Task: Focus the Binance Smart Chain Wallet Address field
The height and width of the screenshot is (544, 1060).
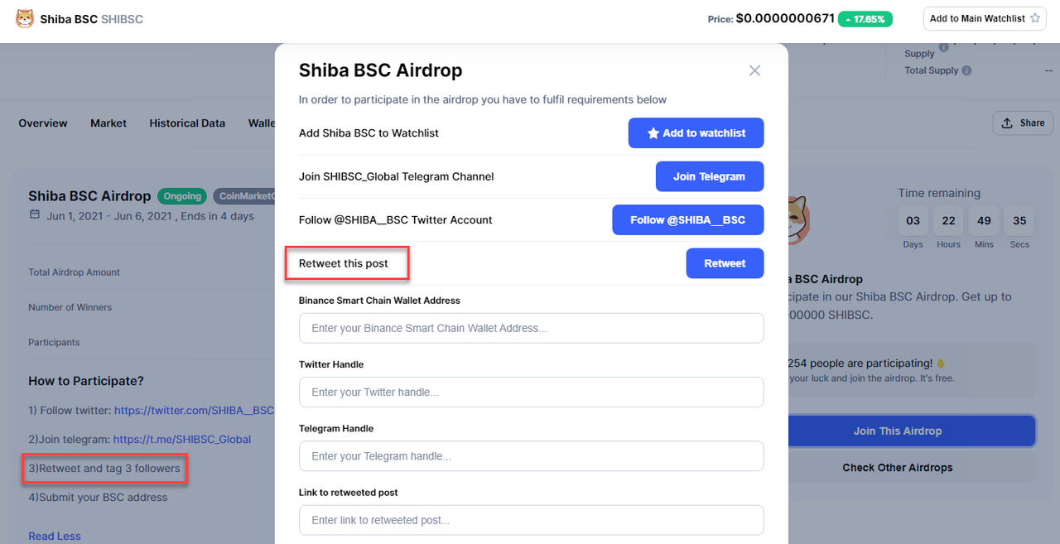Action: click(x=531, y=328)
